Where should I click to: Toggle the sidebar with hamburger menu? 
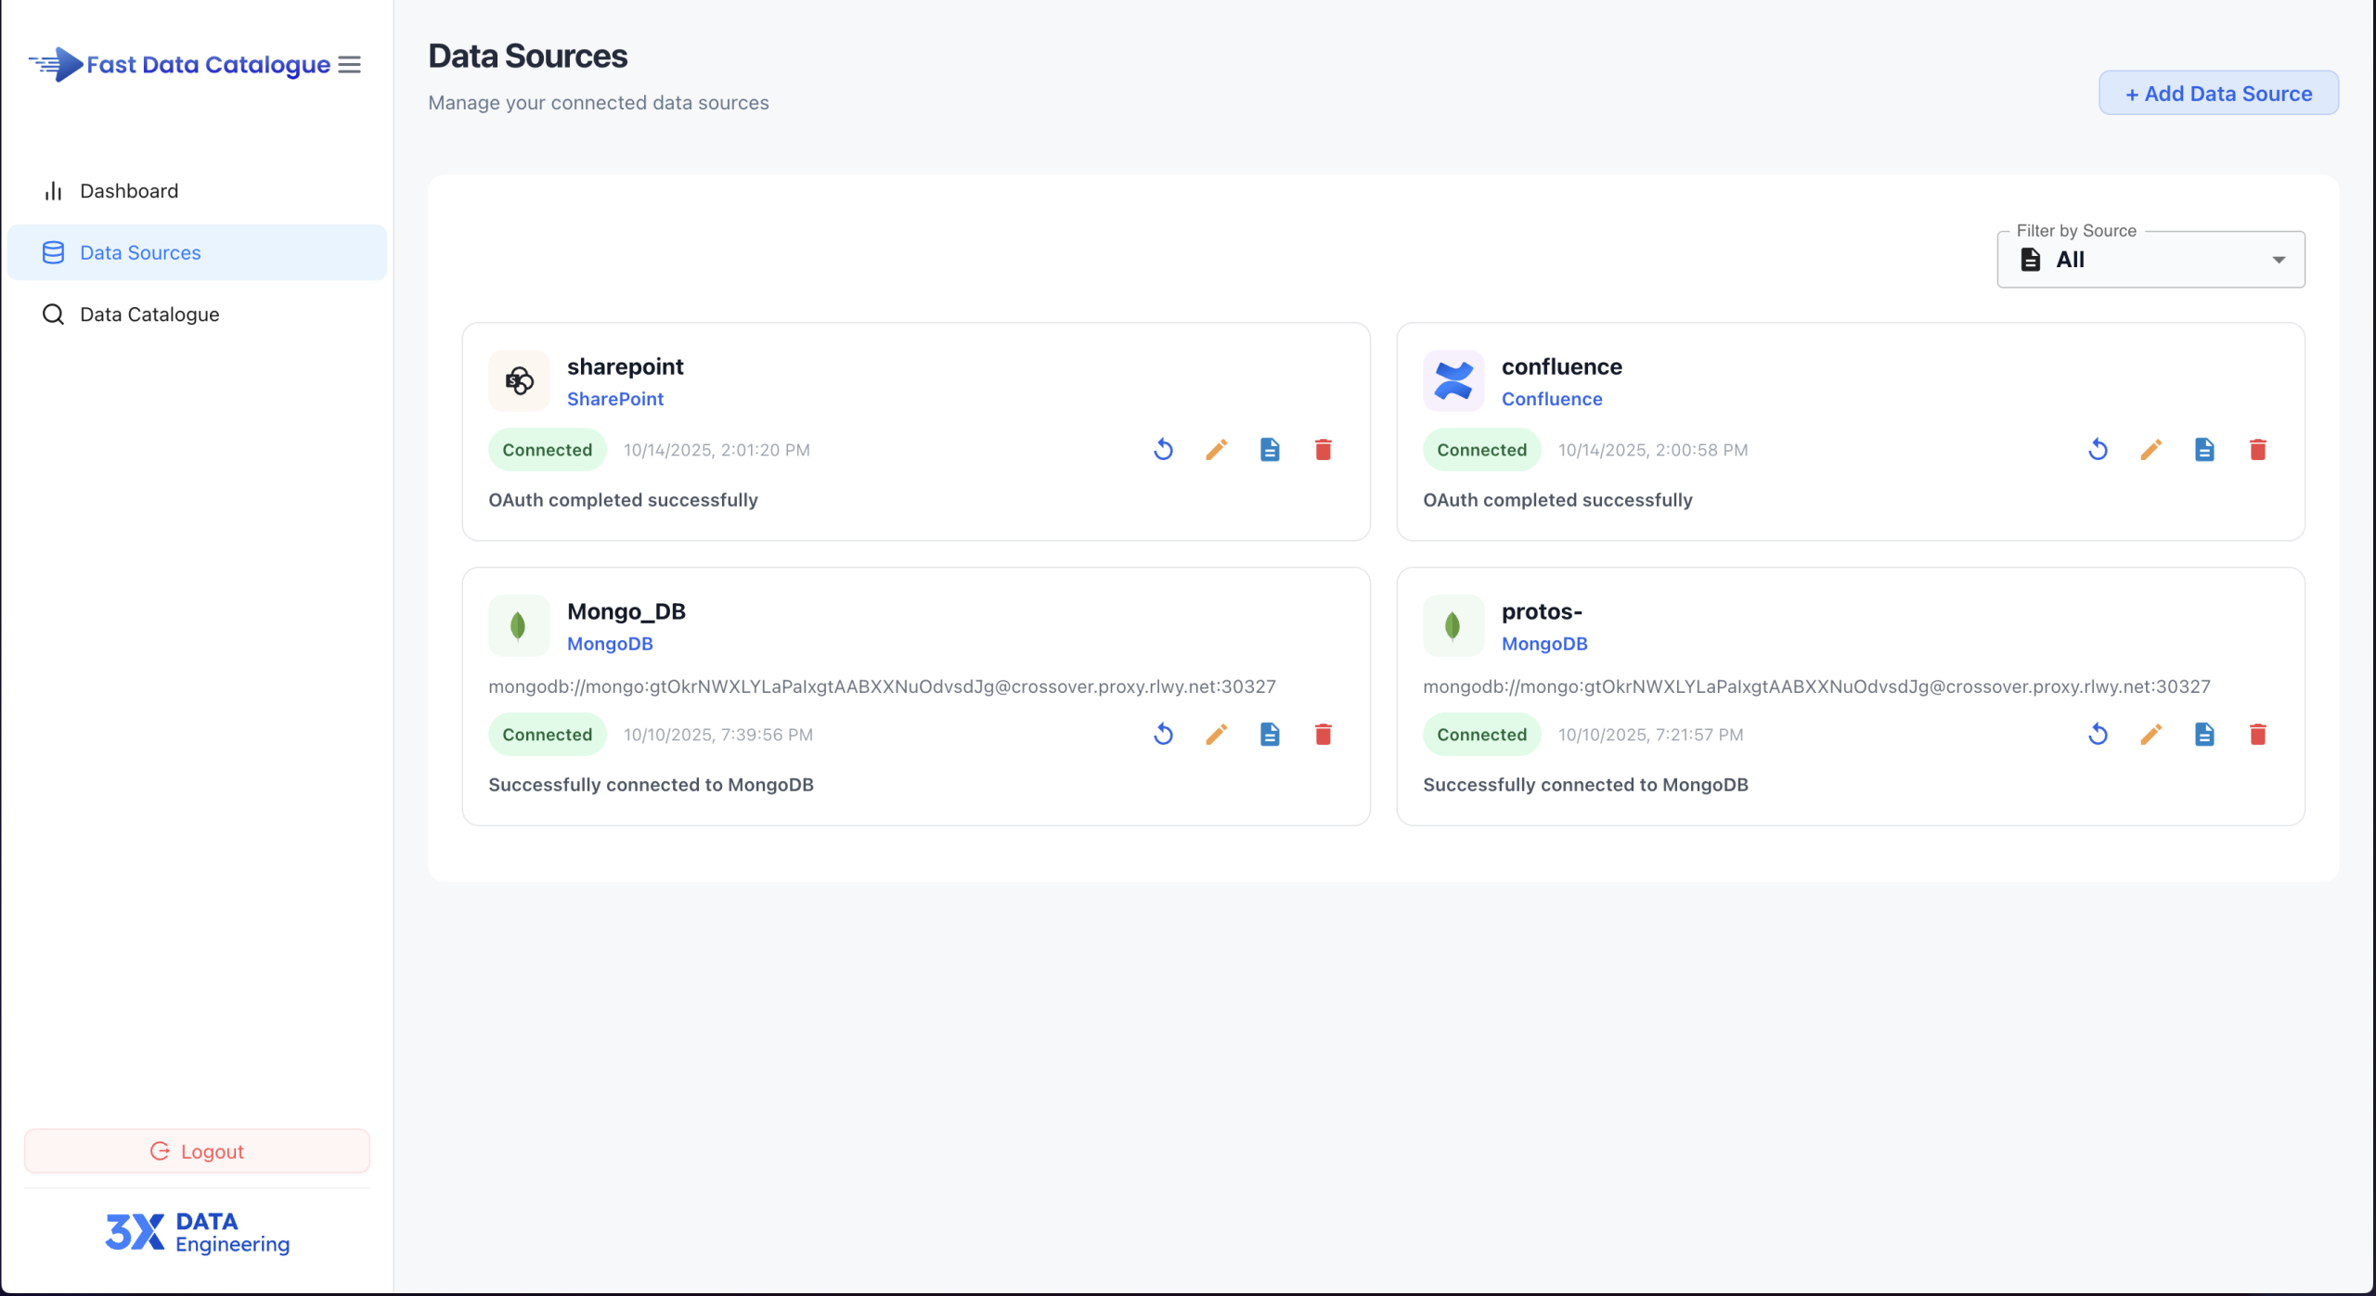coord(349,64)
